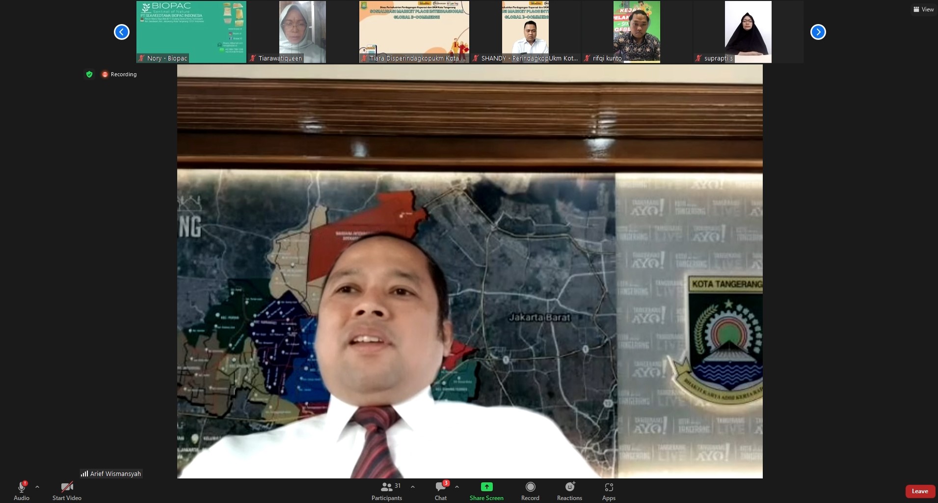Toggle camera with Start Video

67,487
